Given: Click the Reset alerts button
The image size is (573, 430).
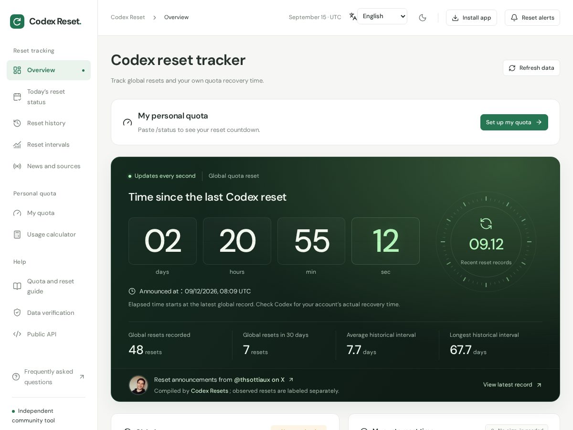Looking at the screenshot, I should pyautogui.click(x=532, y=18).
